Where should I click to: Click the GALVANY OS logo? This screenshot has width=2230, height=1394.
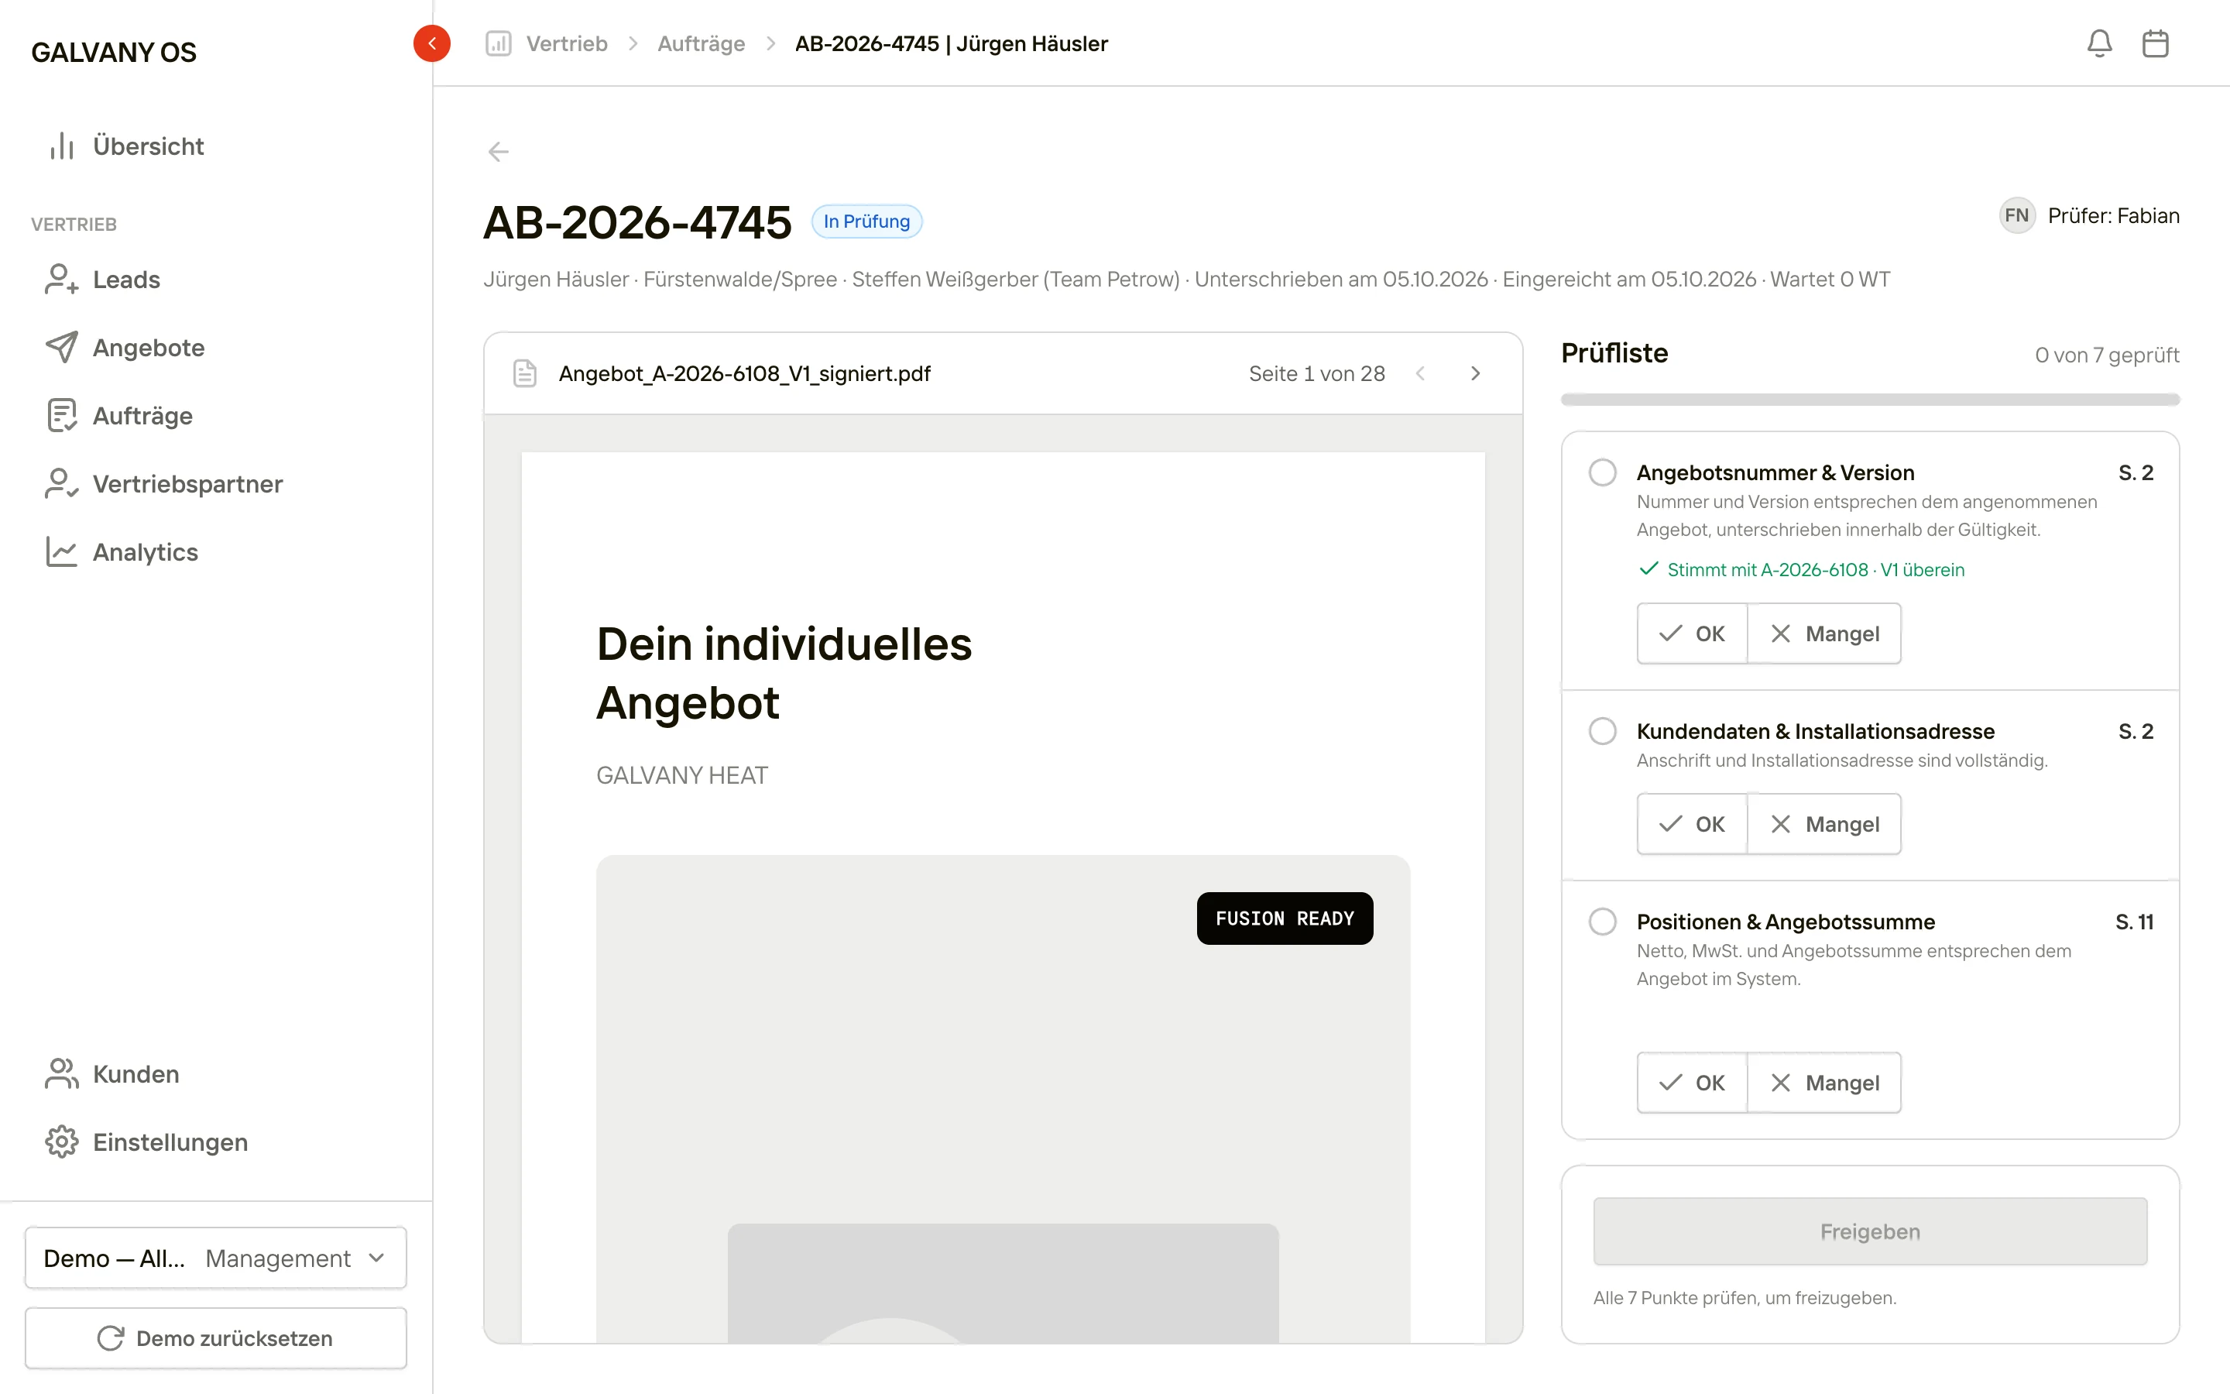[x=113, y=53]
